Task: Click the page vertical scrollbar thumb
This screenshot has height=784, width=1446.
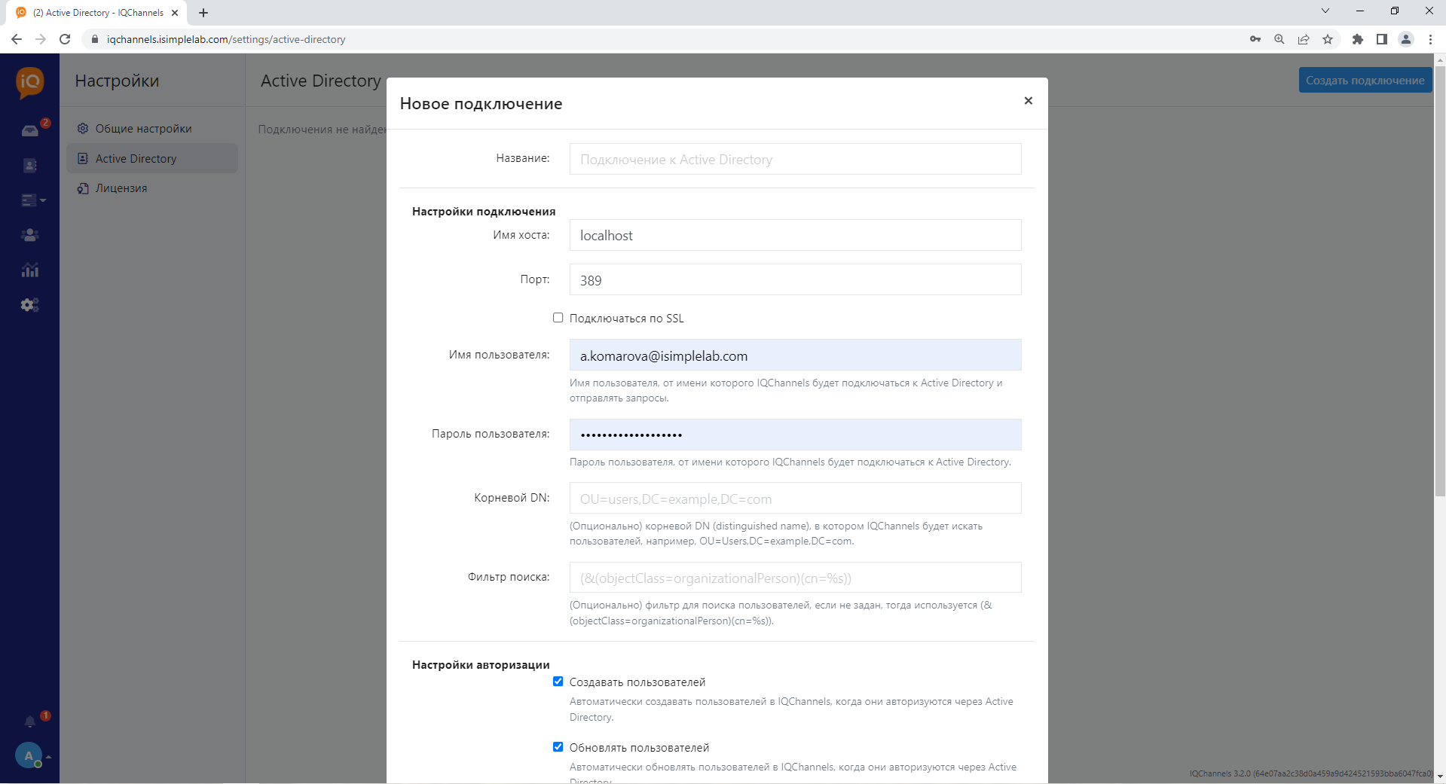Action: tap(1440, 281)
